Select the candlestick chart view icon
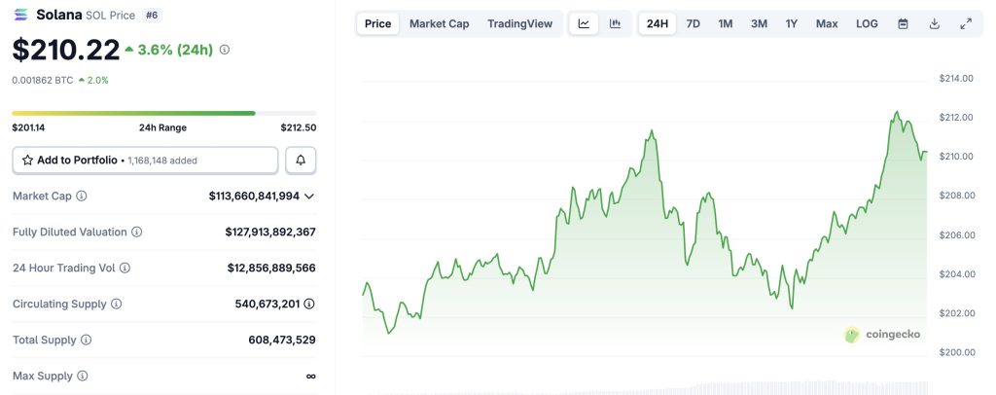The height and width of the screenshot is (395, 996). point(615,23)
